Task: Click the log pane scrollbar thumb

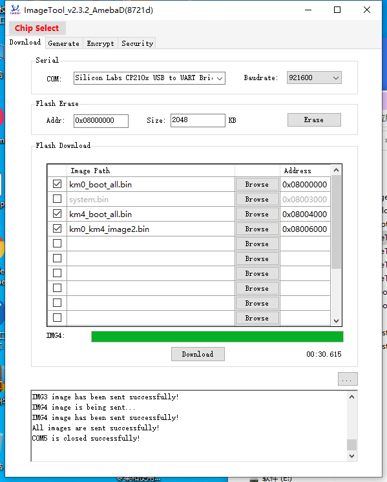Action: tap(352, 445)
